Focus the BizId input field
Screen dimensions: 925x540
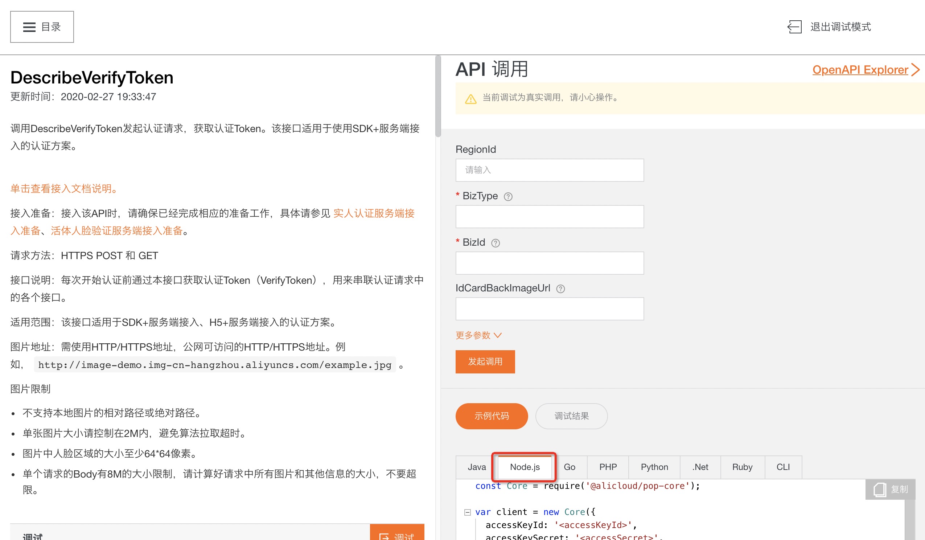point(550,263)
